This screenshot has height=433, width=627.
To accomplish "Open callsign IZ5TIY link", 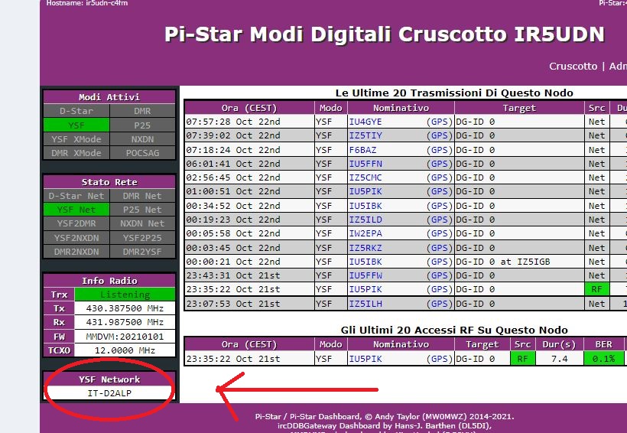I will coord(365,135).
